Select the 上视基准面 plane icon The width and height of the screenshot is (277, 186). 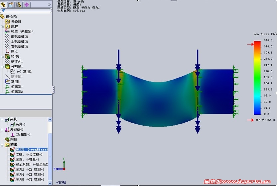pyautogui.click(x=7, y=41)
